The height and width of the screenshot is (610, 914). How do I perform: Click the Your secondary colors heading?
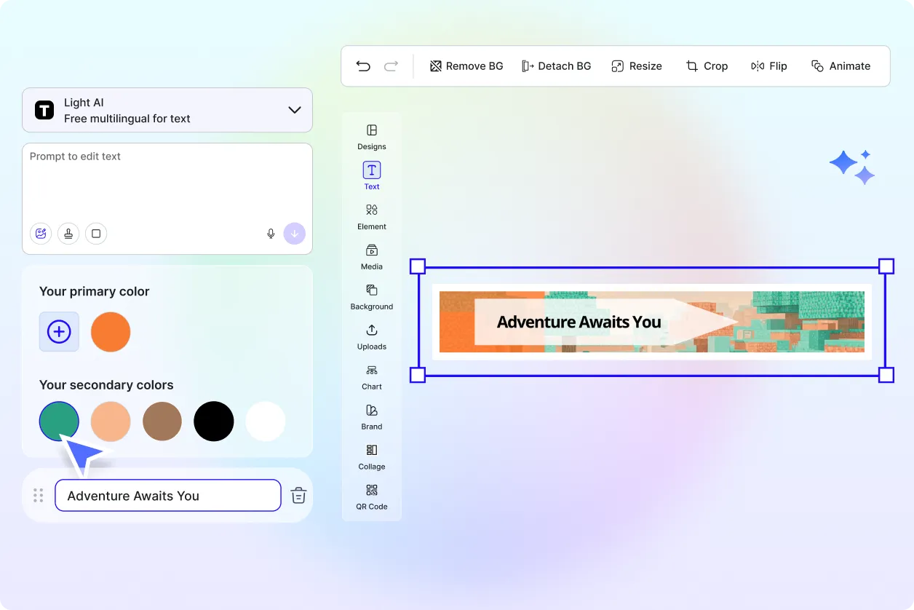106,385
